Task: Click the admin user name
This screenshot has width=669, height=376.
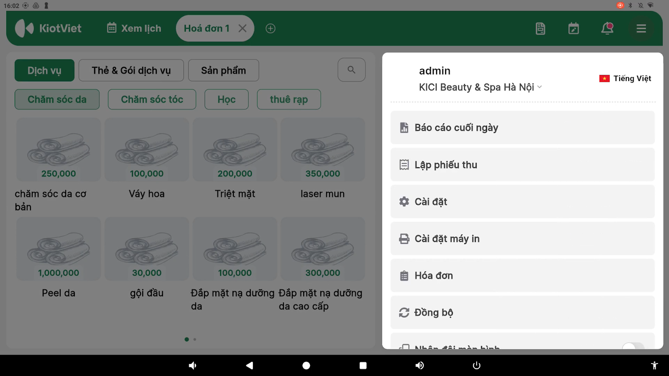Action: tap(435, 71)
